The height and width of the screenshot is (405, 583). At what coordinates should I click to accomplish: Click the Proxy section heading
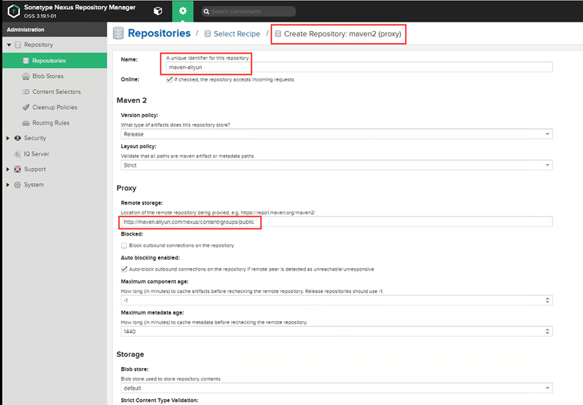click(x=126, y=188)
